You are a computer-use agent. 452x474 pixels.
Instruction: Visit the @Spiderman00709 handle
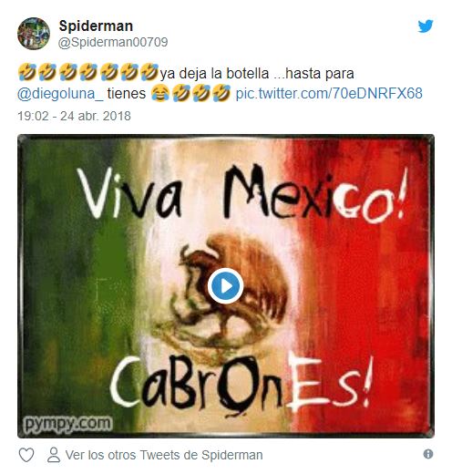(x=113, y=42)
